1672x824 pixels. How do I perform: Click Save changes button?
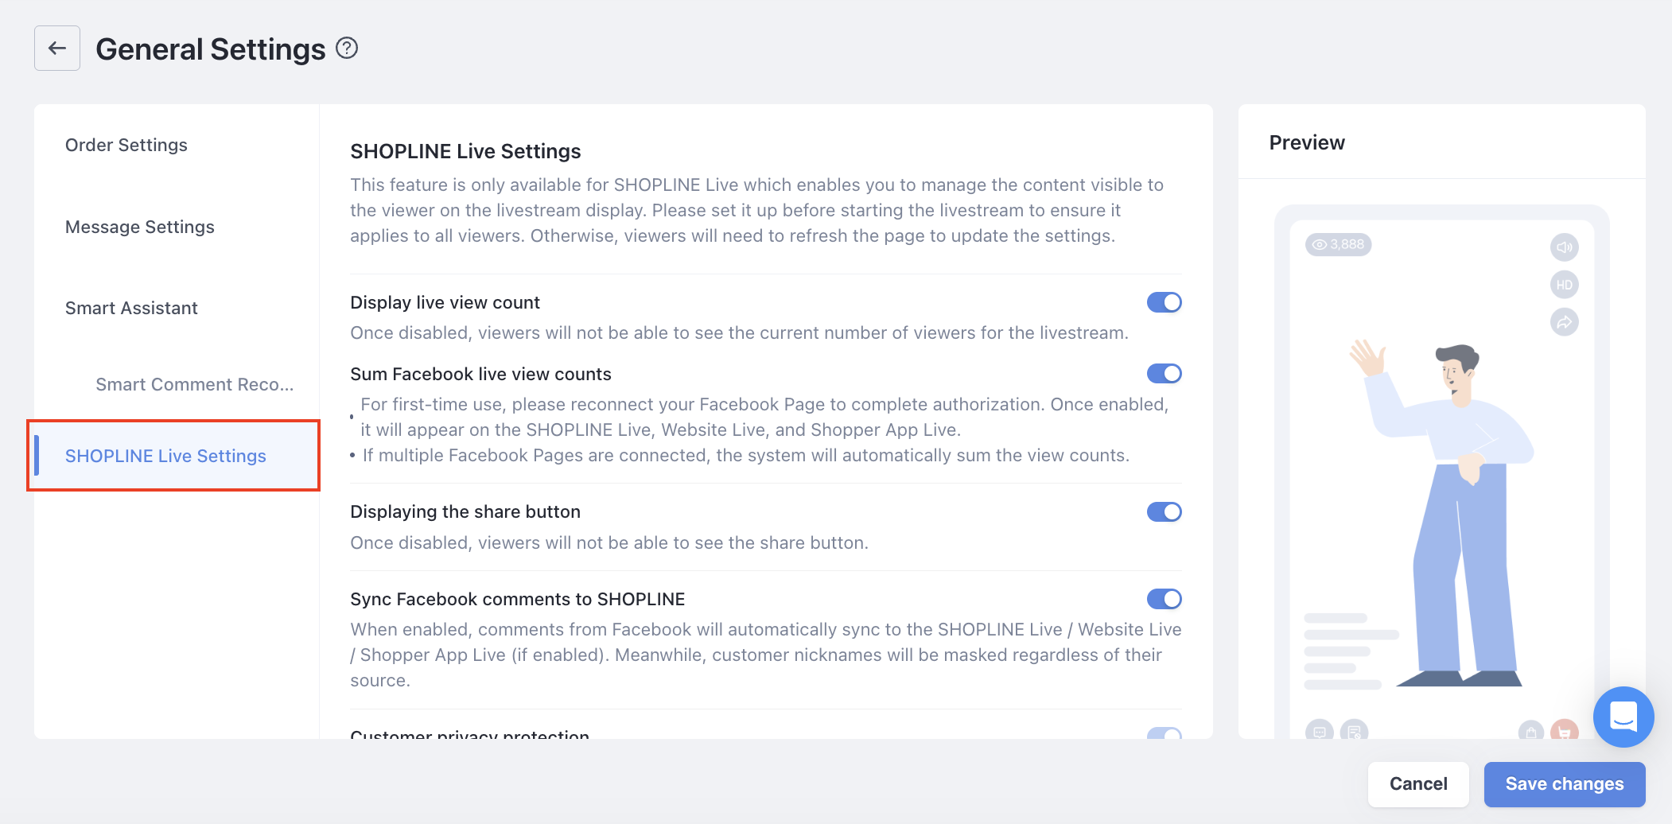(1565, 784)
